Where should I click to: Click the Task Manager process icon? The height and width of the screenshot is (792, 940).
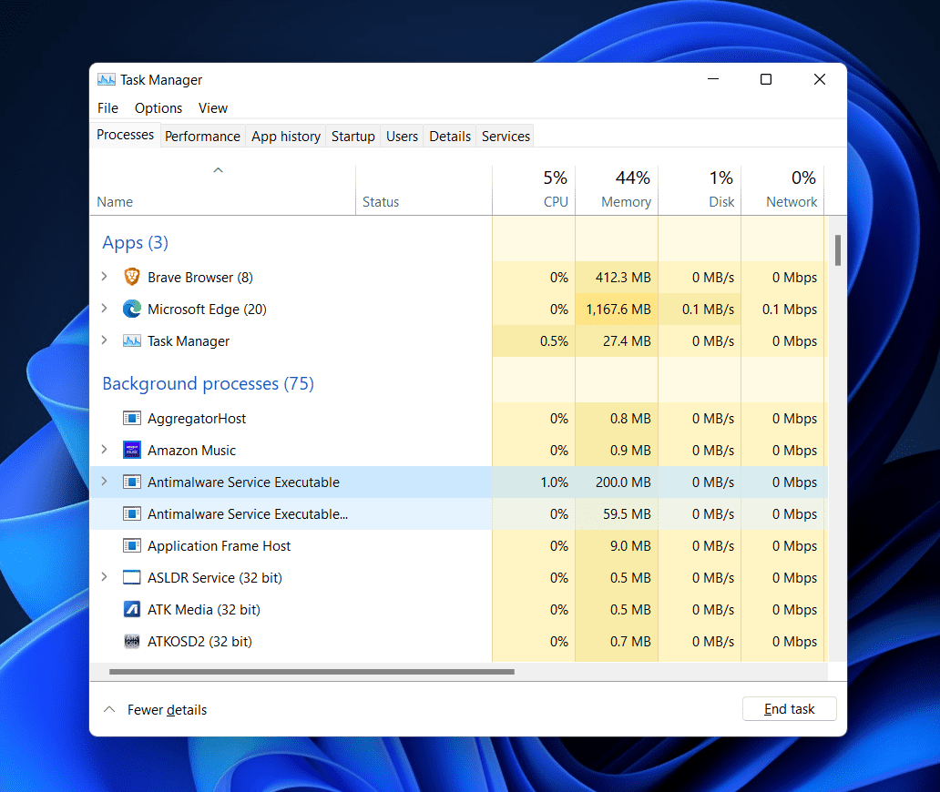(132, 341)
